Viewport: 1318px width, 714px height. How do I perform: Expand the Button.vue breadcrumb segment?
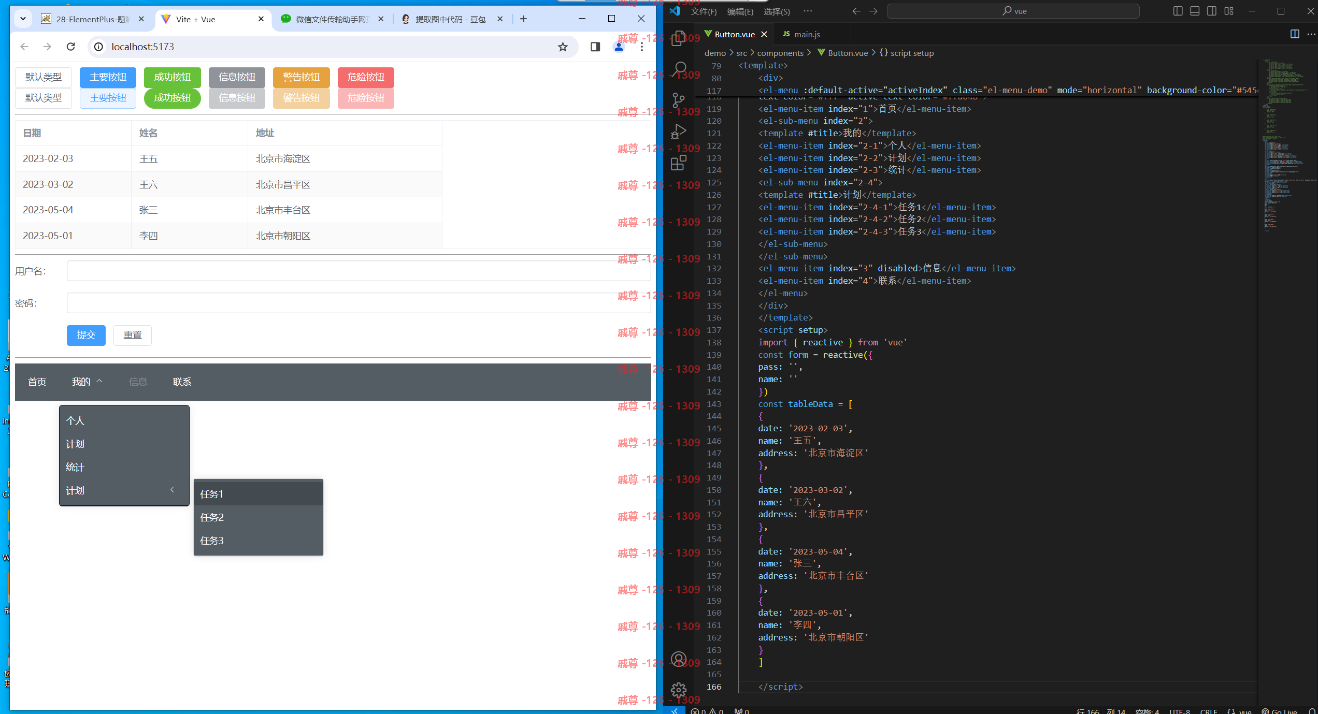pyautogui.click(x=843, y=53)
